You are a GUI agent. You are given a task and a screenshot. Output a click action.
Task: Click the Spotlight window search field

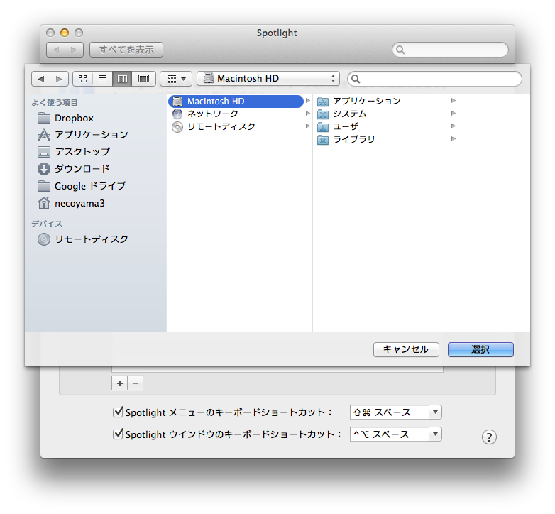coord(450,50)
